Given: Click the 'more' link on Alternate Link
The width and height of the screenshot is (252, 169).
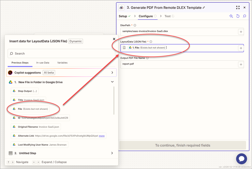Looking at the screenshot, I should coord(102,136).
